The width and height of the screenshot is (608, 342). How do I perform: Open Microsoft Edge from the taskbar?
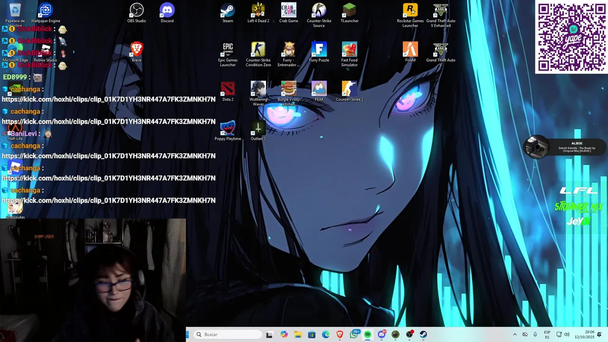(x=326, y=334)
